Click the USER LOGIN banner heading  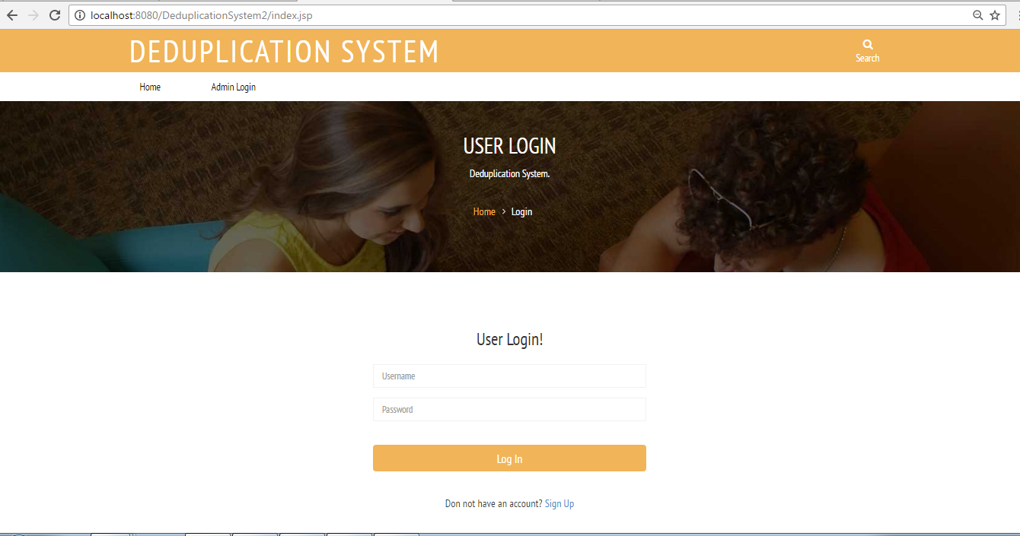pos(509,146)
